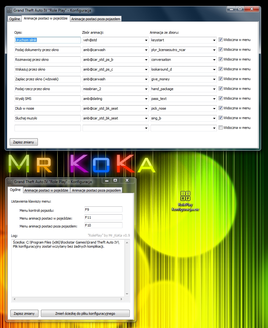Click the Uruchom silnik description field

(x=48, y=40)
